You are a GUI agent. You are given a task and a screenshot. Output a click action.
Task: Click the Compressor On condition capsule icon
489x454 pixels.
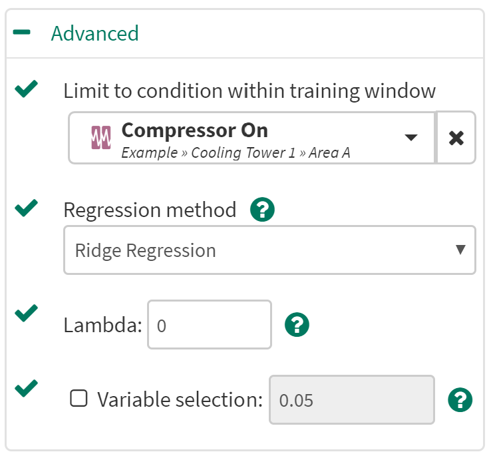pos(100,138)
